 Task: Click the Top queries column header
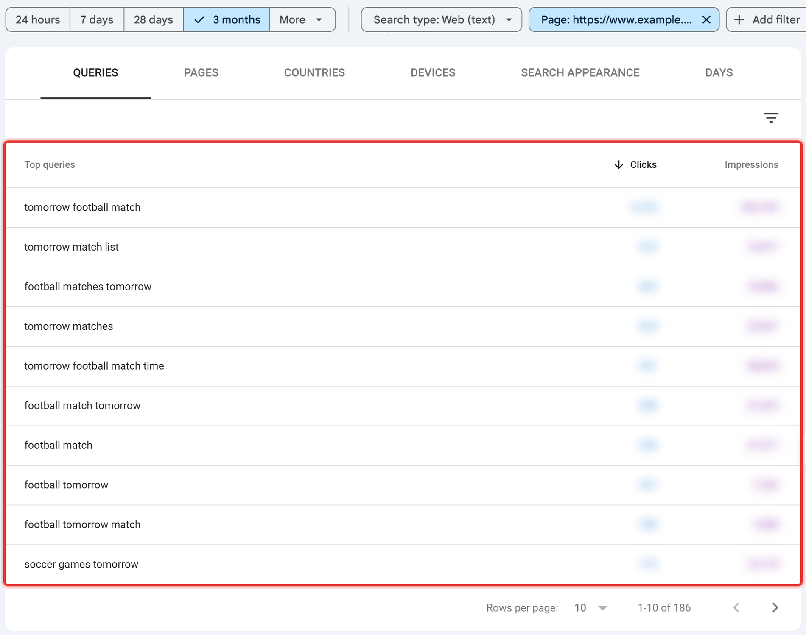click(x=50, y=164)
